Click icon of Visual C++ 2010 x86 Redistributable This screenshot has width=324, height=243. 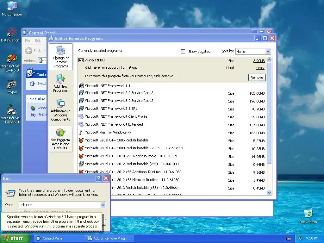pyautogui.click(x=81, y=156)
